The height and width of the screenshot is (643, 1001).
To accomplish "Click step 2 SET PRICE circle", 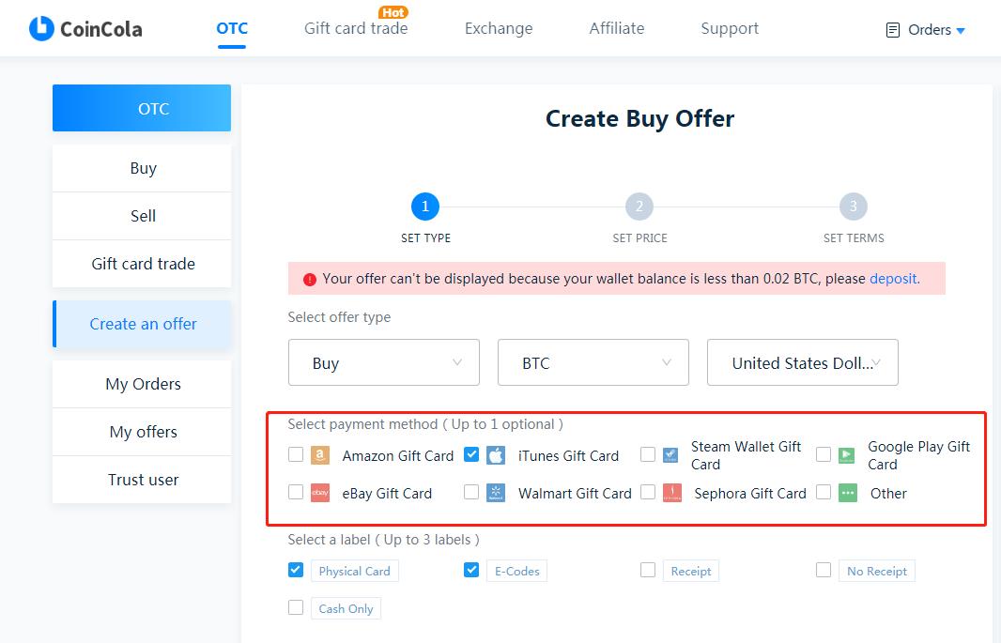I will coord(639,207).
